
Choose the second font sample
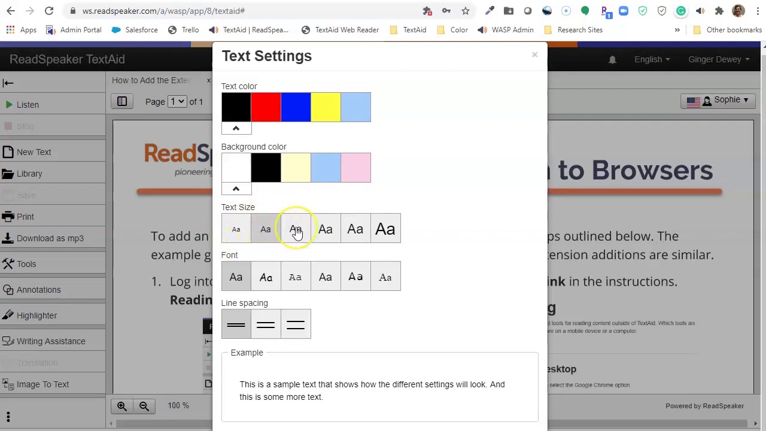coord(266,277)
